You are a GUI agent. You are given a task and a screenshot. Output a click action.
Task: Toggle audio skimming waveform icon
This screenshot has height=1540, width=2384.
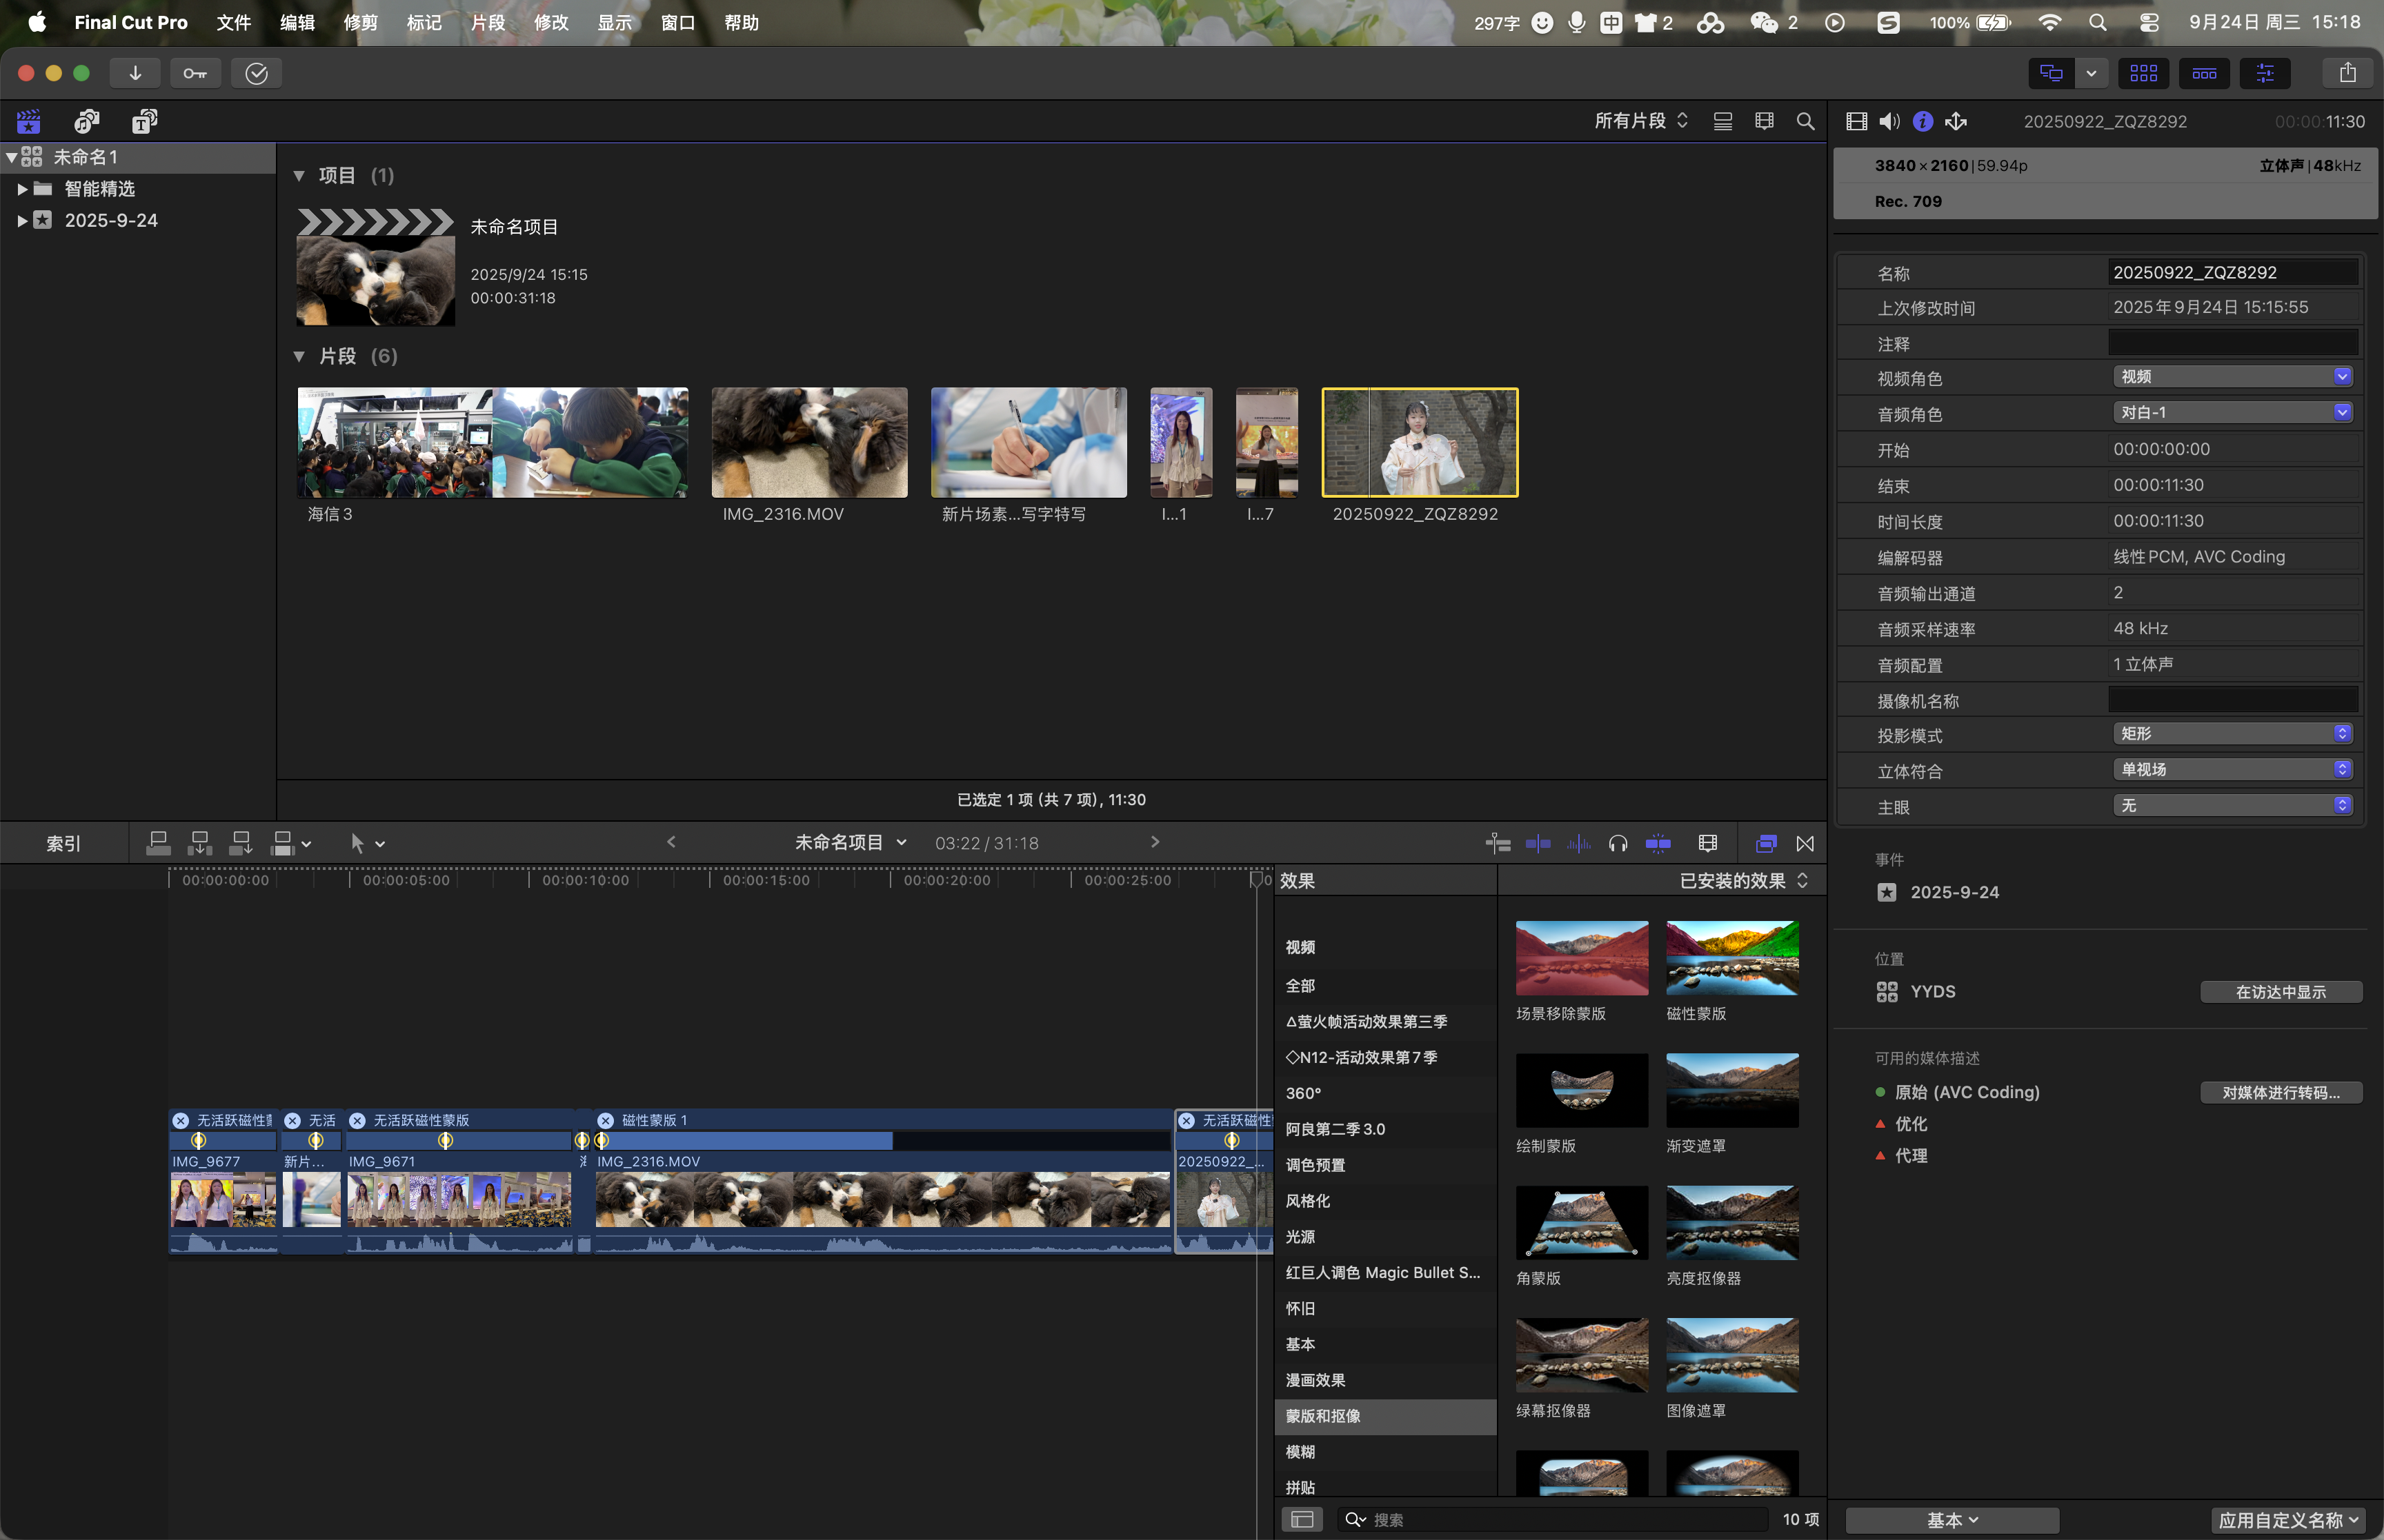pos(1578,843)
